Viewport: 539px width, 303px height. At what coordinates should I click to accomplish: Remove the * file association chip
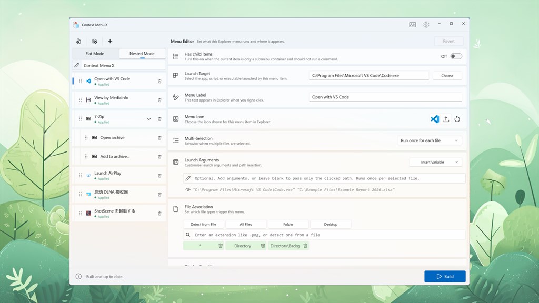[x=221, y=246]
